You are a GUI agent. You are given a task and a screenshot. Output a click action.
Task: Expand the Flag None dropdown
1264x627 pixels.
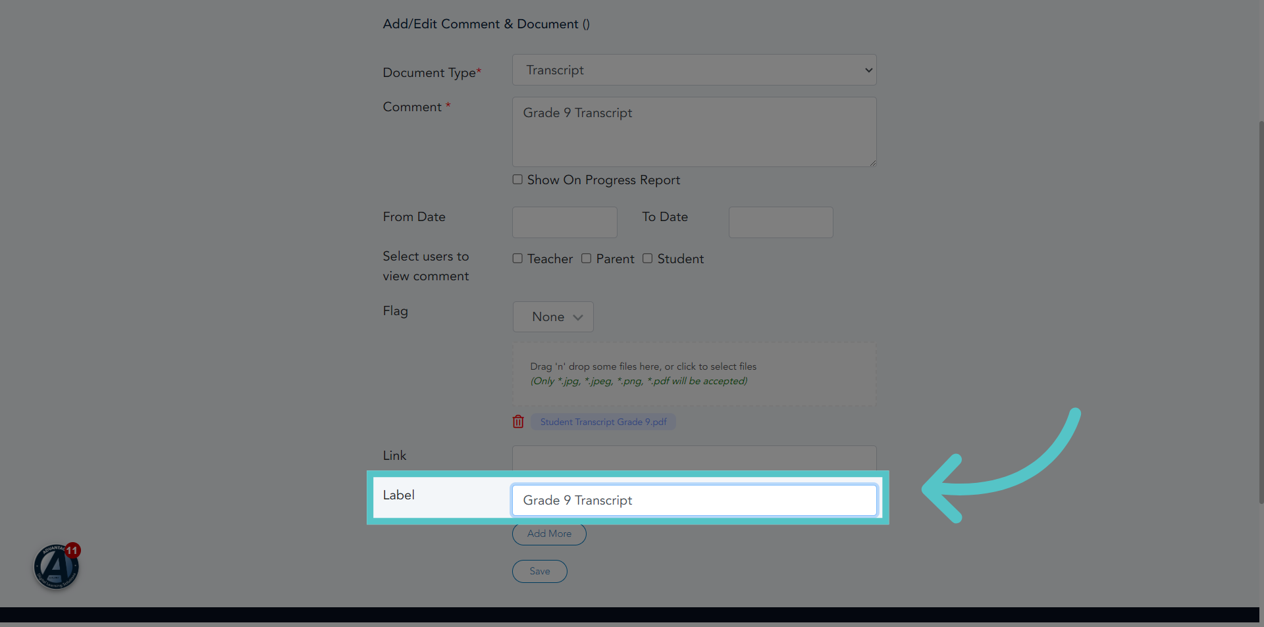[553, 316]
